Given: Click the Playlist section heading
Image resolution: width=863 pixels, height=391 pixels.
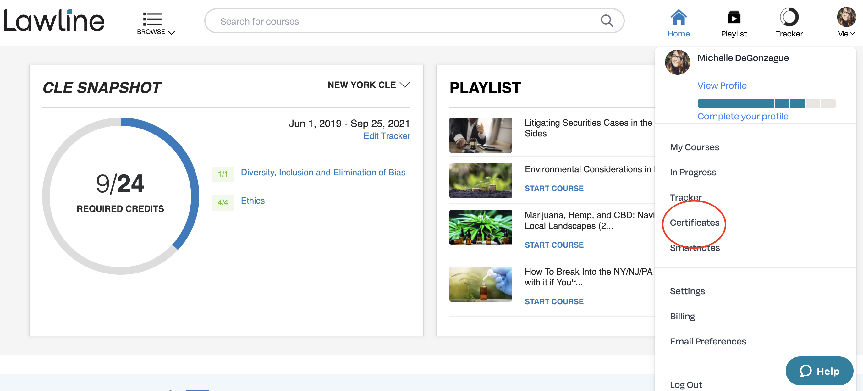Looking at the screenshot, I should click(485, 88).
